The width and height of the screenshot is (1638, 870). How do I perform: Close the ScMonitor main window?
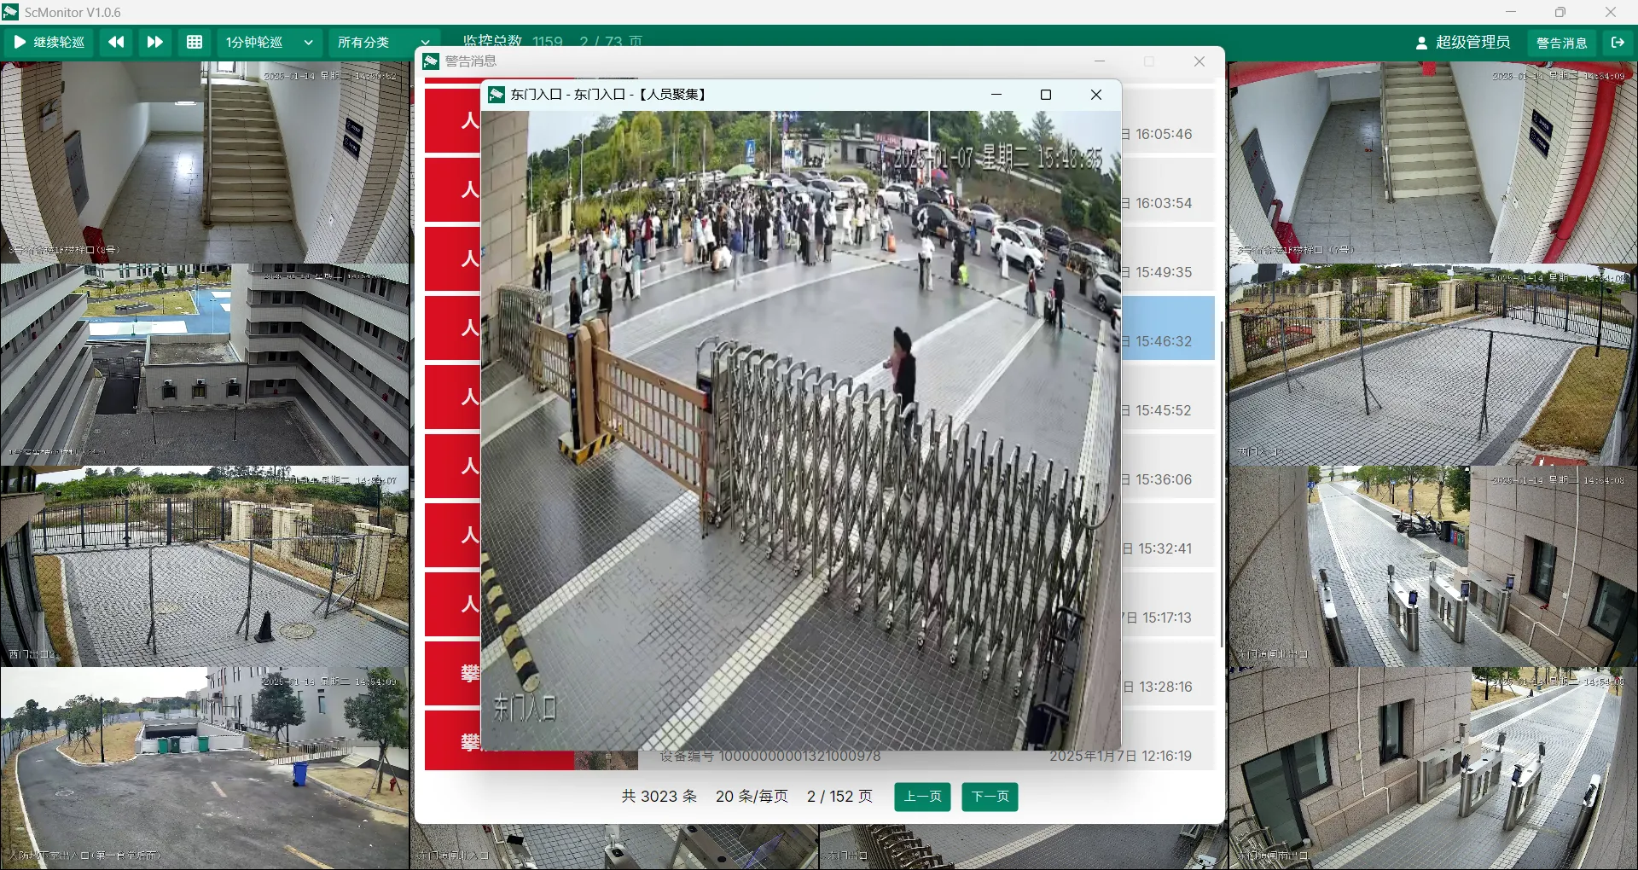coord(1611,12)
